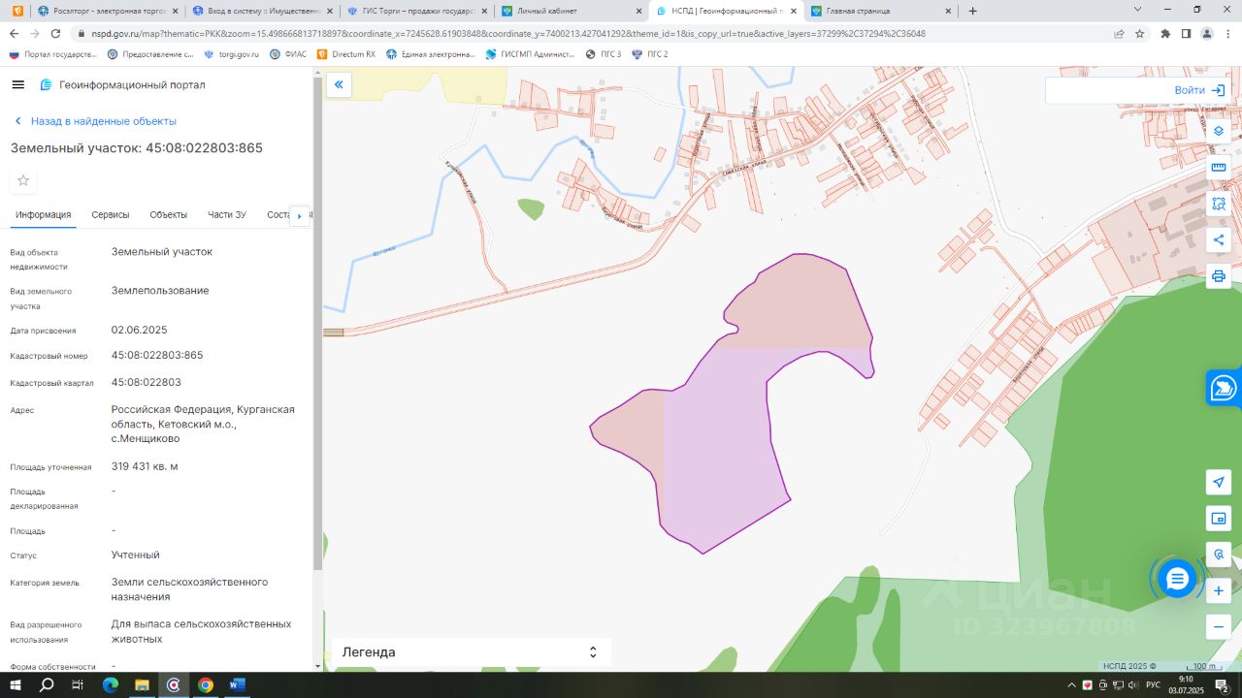Open the map layers panel
This screenshot has height=698, width=1242.
pos(1219,131)
